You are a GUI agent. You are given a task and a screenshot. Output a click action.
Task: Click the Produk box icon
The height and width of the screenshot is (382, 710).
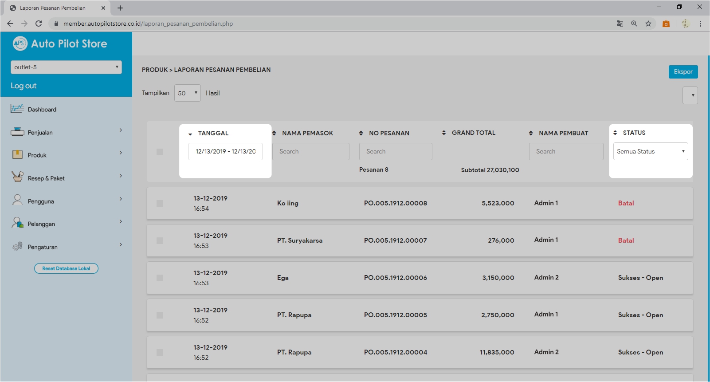coord(17,154)
